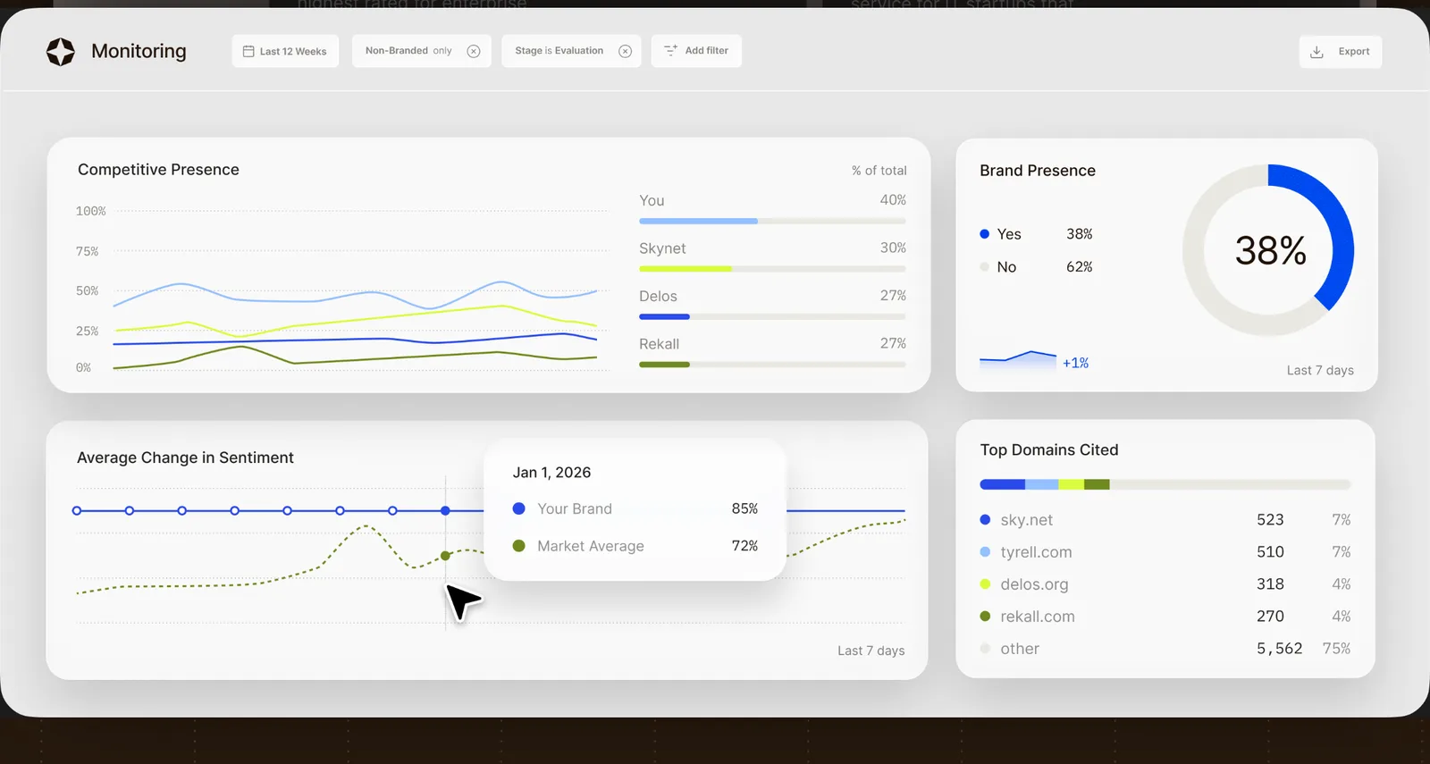Click the Skynet presence progress bar

click(x=772, y=269)
